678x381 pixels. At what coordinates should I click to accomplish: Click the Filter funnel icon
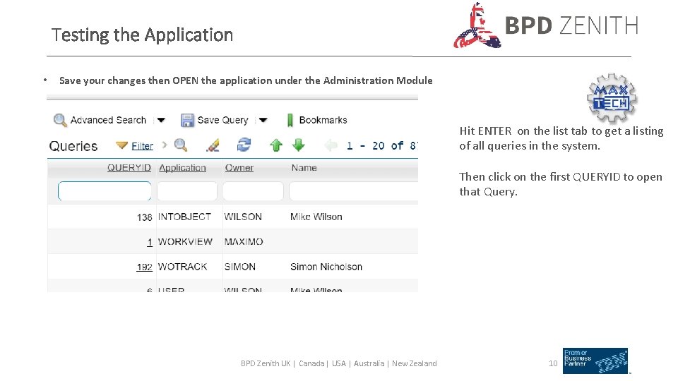click(x=122, y=145)
